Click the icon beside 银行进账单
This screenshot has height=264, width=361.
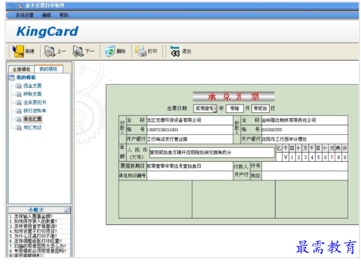pos(18,111)
